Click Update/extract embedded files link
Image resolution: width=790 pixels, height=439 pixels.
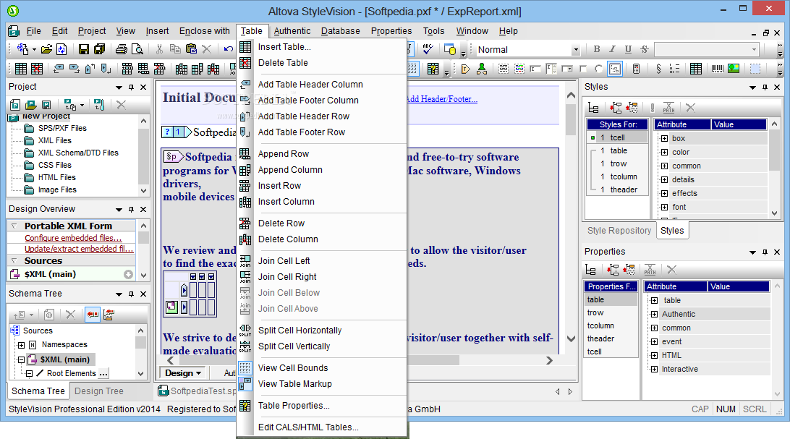(79, 250)
